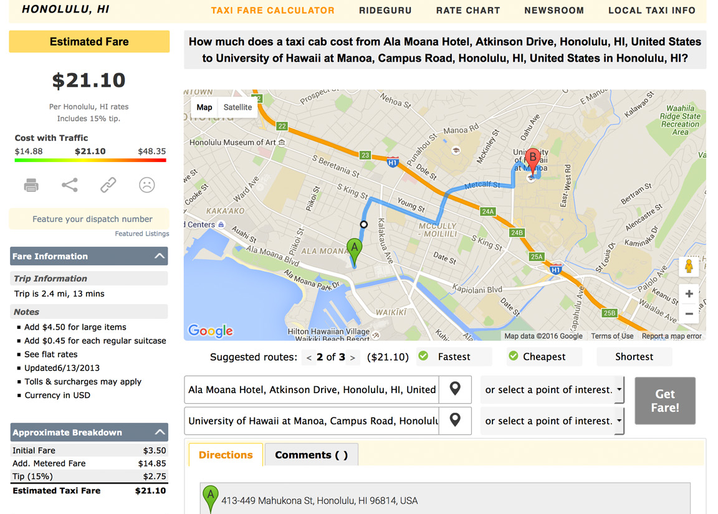Go to previous suggested route arrow
Screen dimensions: 718x514
[x=309, y=358]
